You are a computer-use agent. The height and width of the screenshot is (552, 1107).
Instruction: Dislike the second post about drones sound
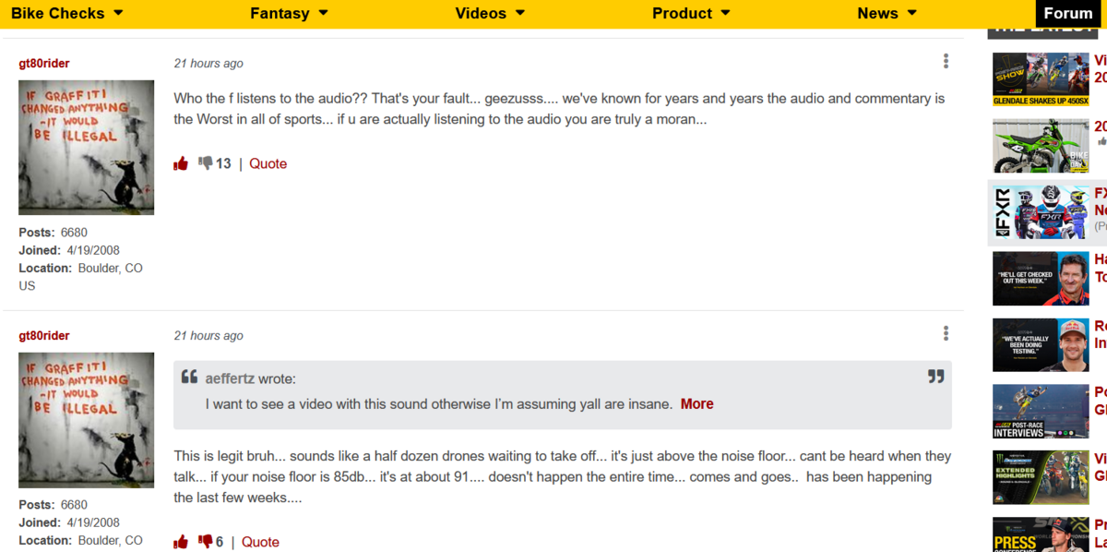pos(206,542)
